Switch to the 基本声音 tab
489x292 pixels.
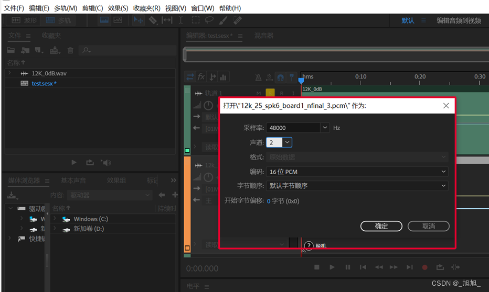coord(73,181)
